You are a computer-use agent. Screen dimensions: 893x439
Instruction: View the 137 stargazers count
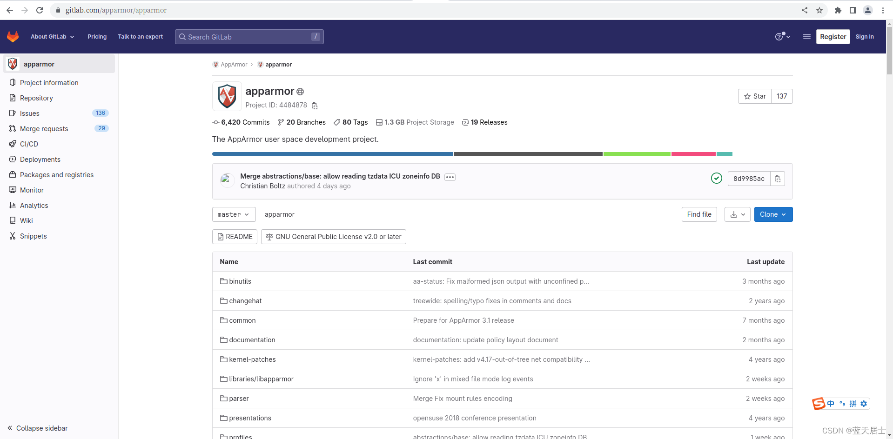click(782, 96)
